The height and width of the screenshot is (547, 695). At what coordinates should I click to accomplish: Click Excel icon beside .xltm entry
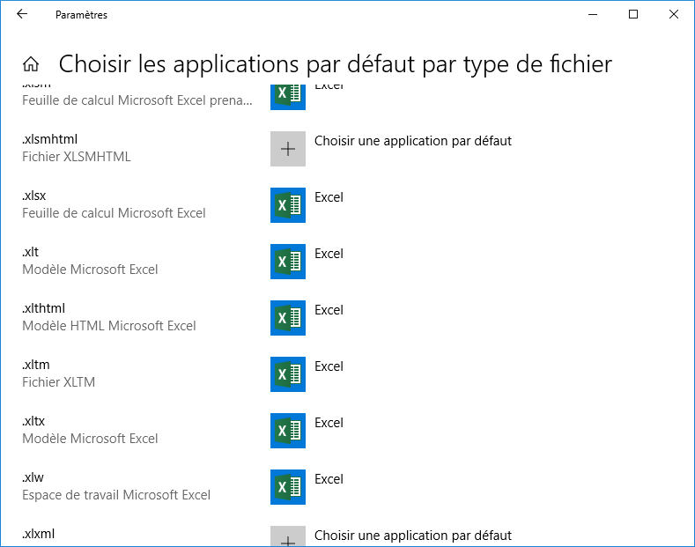[288, 374]
